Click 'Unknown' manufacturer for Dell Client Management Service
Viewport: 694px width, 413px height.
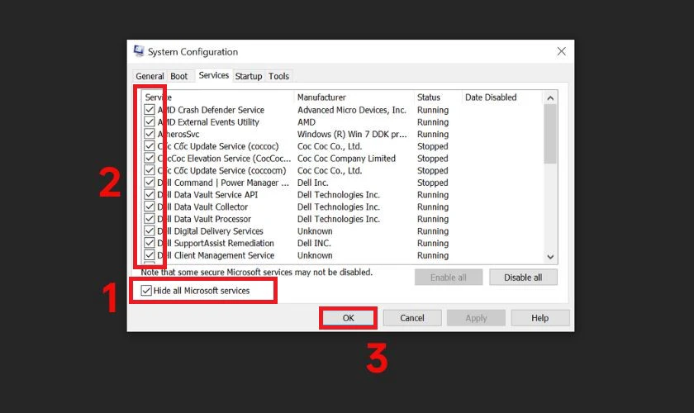[x=315, y=255]
